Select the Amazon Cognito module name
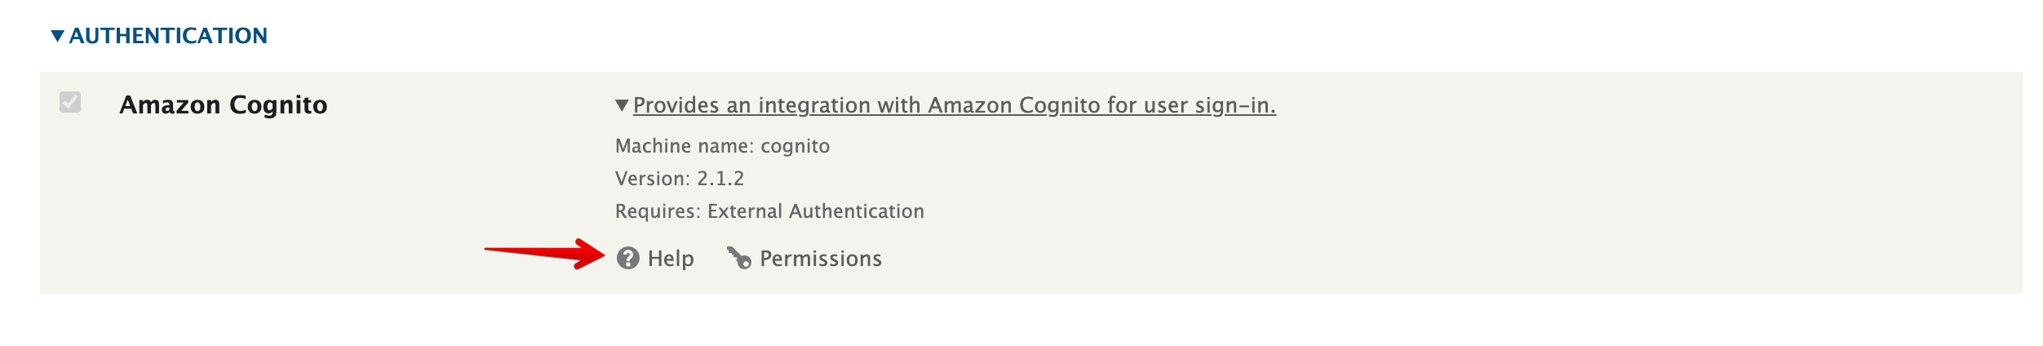2043x346 pixels. click(x=224, y=105)
